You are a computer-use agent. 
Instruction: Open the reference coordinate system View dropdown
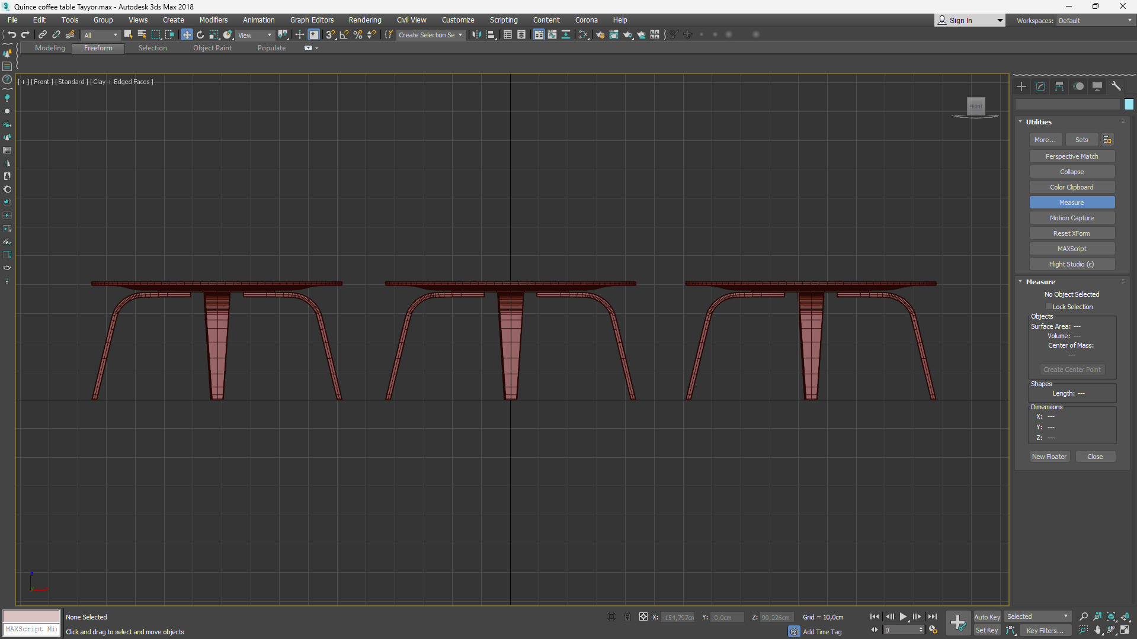coord(255,35)
